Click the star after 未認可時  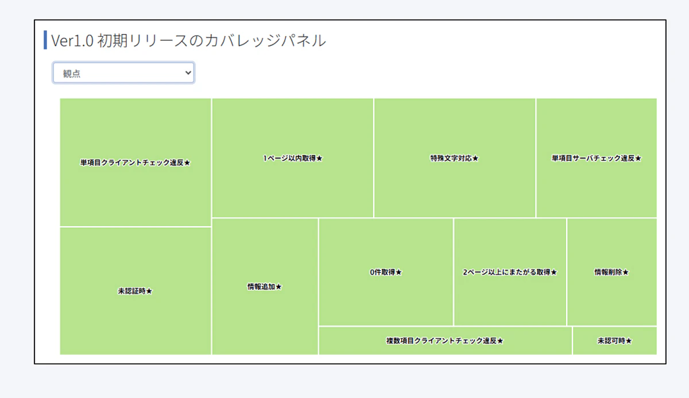coord(629,341)
